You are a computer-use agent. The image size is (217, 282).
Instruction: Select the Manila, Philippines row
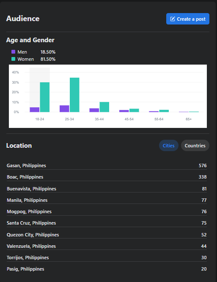coord(107,200)
